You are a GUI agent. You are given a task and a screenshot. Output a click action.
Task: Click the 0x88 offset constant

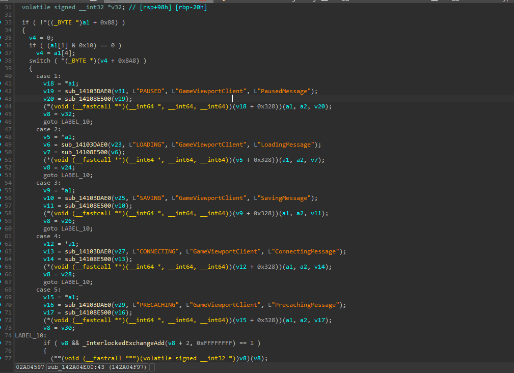tap(107, 22)
